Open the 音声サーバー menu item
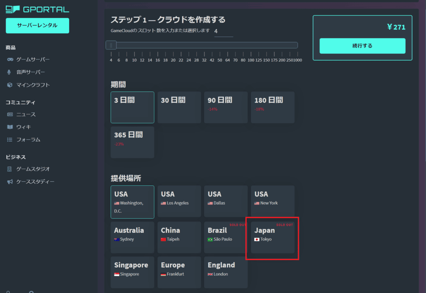The height and width of the screenshot is (293, 426). pyautogui.click(x=30, y=72)
